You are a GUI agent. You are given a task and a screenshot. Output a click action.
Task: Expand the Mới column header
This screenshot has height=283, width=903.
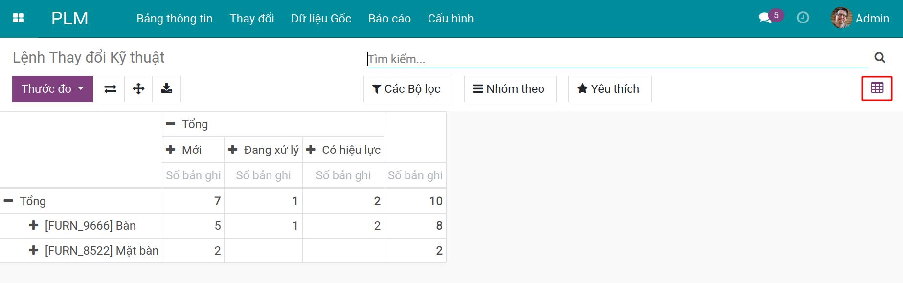191,150
